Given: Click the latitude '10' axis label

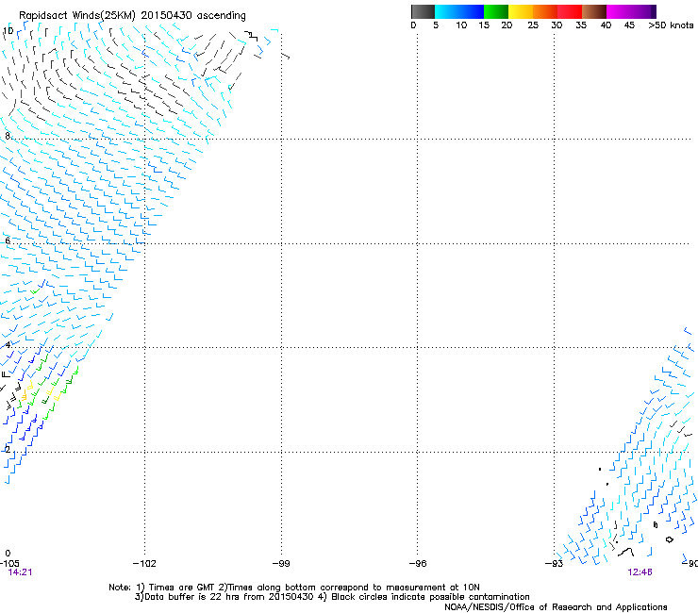Looking at the screenshot, I should 8,31.
